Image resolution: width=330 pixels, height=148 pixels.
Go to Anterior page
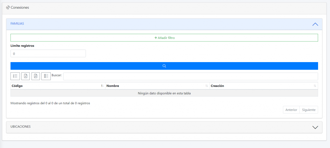[291, 110]
